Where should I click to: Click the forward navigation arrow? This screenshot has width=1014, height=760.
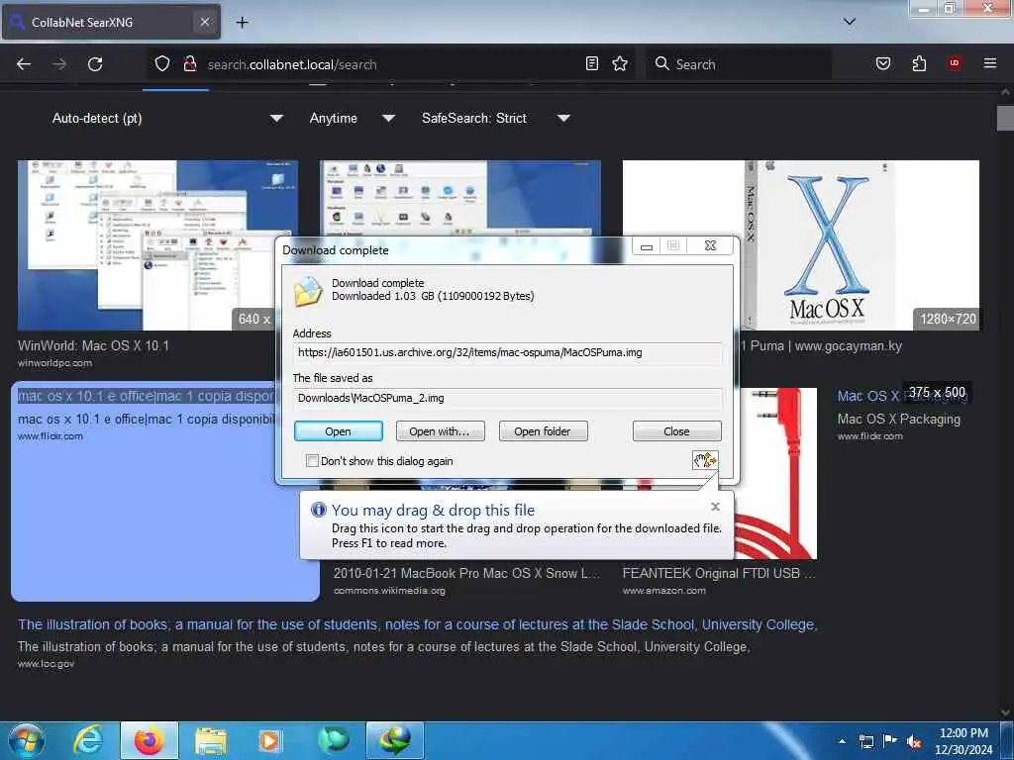(59, 64)
